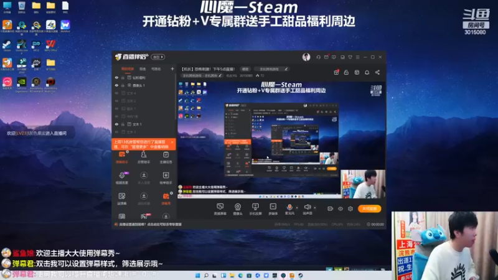Click the orange 关闭直播 button
This screenshot has height=280, width=498.
pos(369,208)
